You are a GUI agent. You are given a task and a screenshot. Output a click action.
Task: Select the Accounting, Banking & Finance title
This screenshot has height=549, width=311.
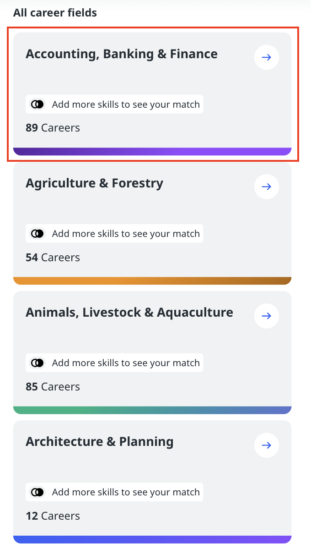click(122, 54)
